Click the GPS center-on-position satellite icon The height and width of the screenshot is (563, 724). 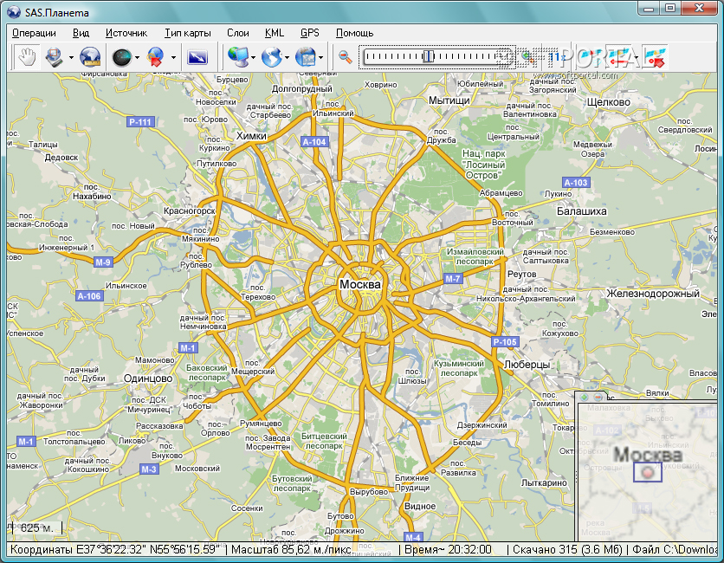coord(656,57)
